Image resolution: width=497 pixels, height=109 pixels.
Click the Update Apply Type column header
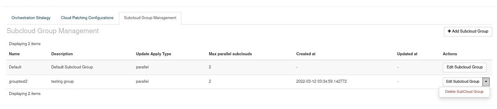[x=153, y=54]
